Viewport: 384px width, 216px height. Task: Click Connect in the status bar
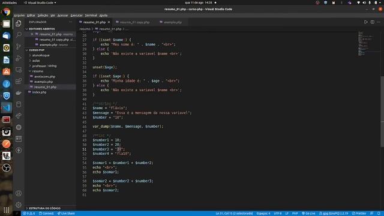pos(46,214)
